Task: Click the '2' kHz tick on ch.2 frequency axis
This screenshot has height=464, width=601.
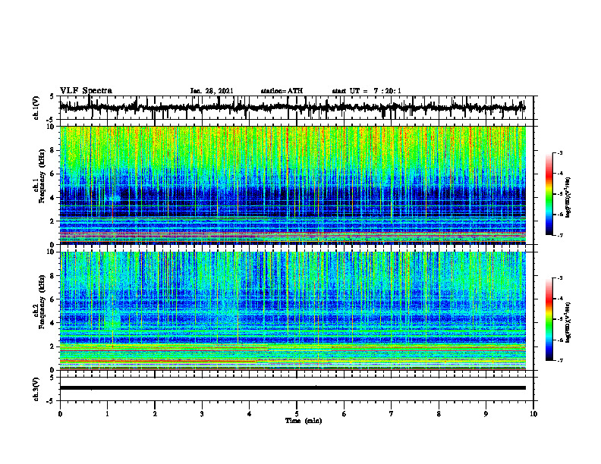Action: pyautogui.click(x=53, y=346)
